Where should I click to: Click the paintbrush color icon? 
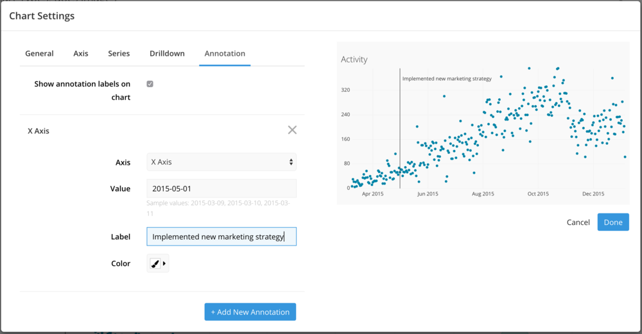click(x=155, y=263)
